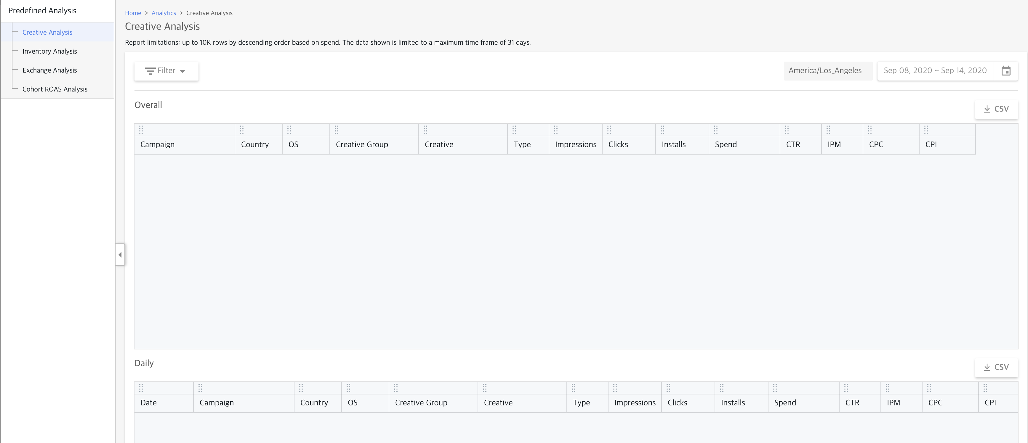Select Creative Analysis sidebar item
Image resolution: width=1028 pixels, height=443 pixels.
47,32
